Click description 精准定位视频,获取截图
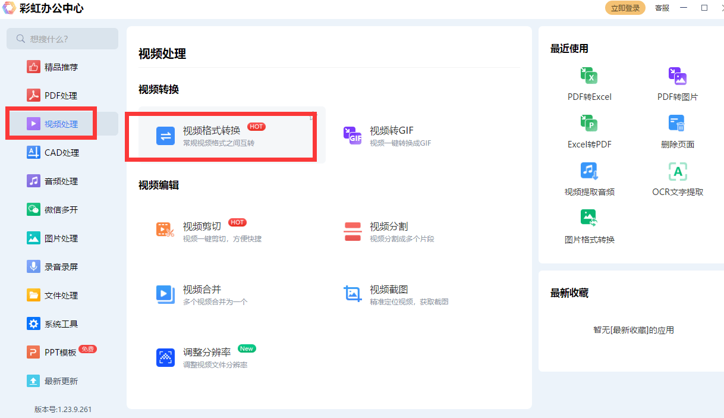 pyautogui.click(x=409, y=302)
